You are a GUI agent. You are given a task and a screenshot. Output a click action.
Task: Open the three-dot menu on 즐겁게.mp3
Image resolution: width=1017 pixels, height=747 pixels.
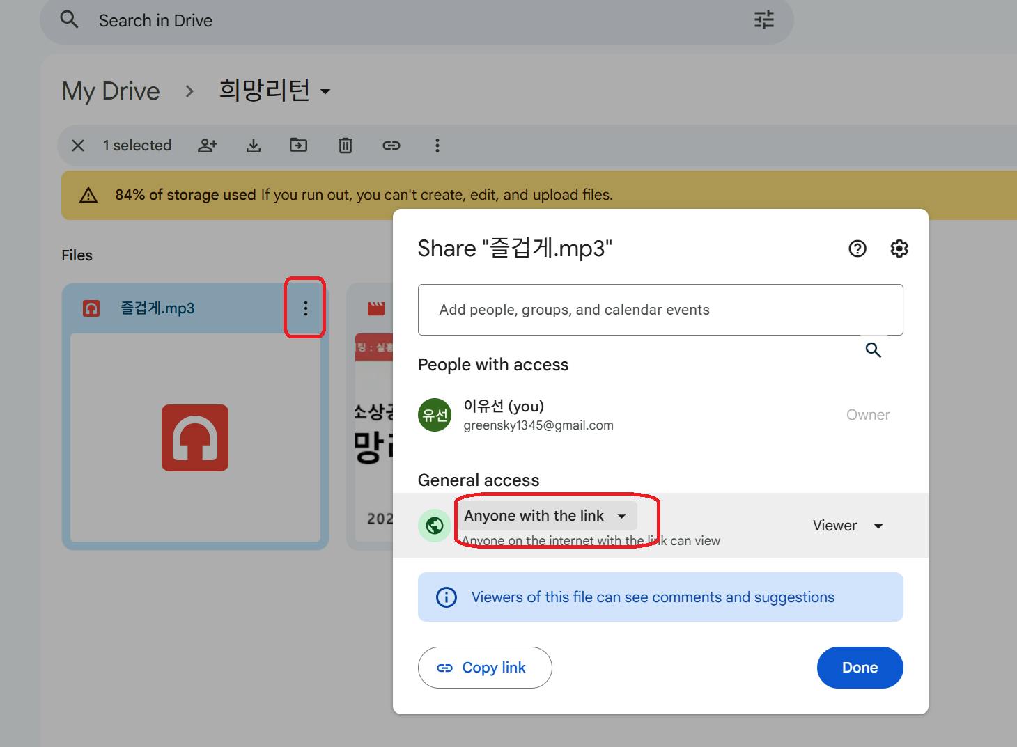point(305,308)
